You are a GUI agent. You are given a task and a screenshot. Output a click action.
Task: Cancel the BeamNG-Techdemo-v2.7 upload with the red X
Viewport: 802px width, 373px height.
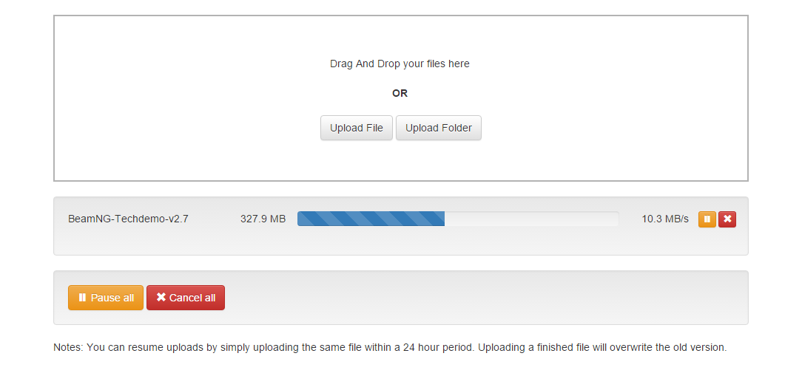pyautogui.click(x=727, y=219)
